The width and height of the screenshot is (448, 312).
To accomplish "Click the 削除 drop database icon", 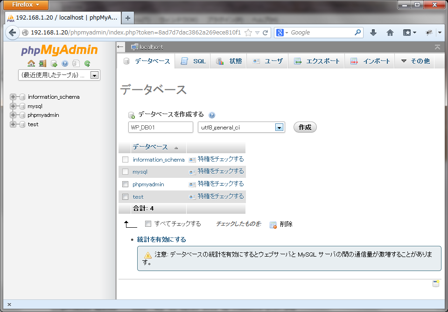I will (273, 225).
